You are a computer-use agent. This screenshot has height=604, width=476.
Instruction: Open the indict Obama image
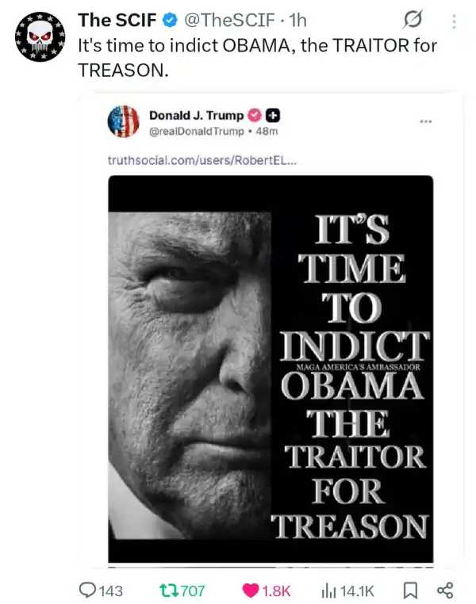[x=271, y=369]
